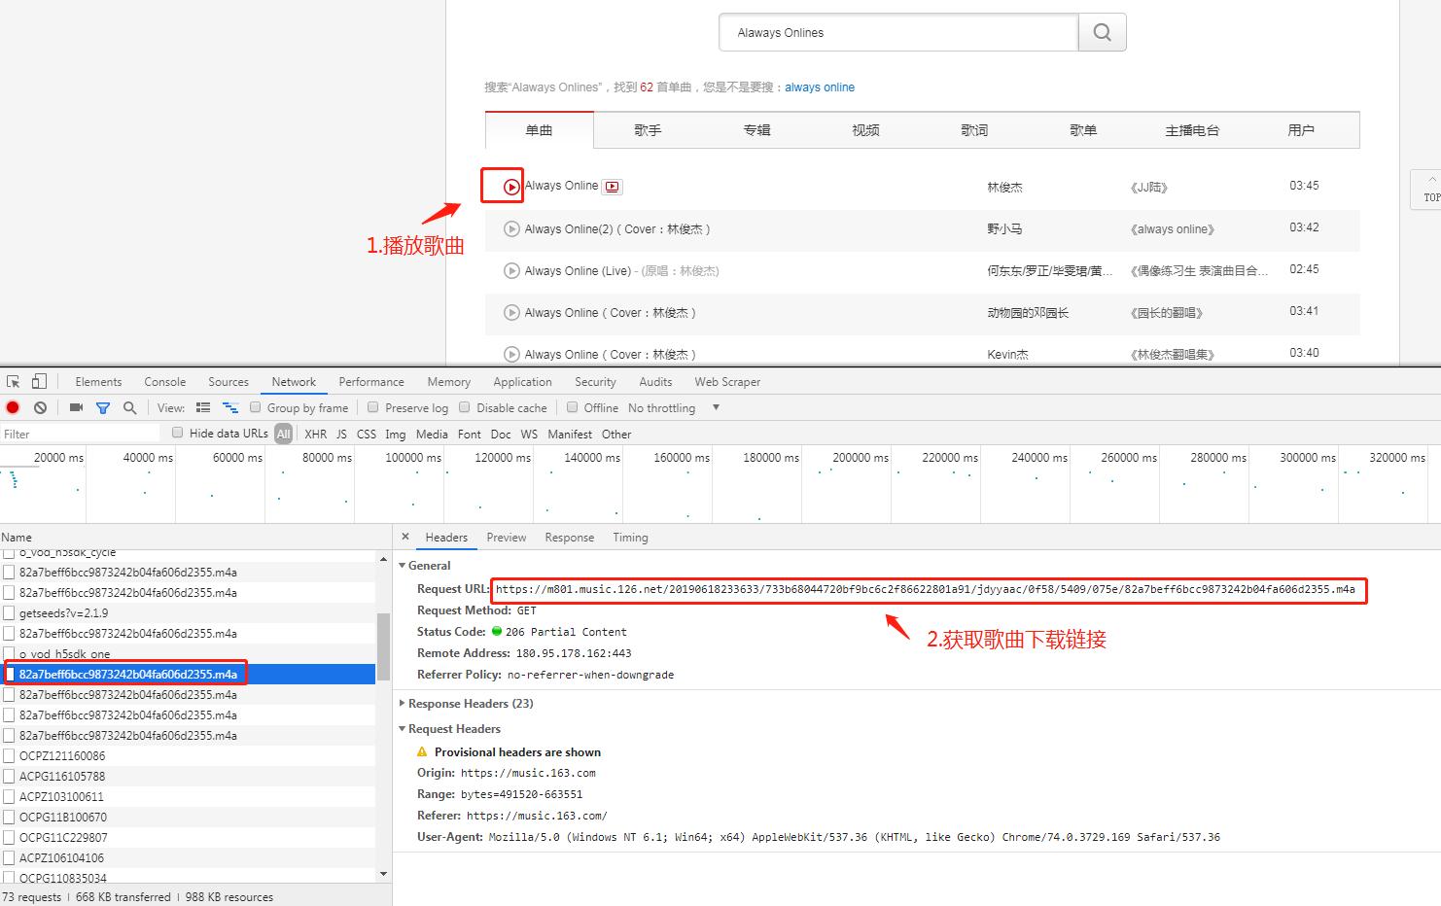Screen dimensions: 1441x906
Task: Open the Preview tab of request details
Action: point(506,538)
